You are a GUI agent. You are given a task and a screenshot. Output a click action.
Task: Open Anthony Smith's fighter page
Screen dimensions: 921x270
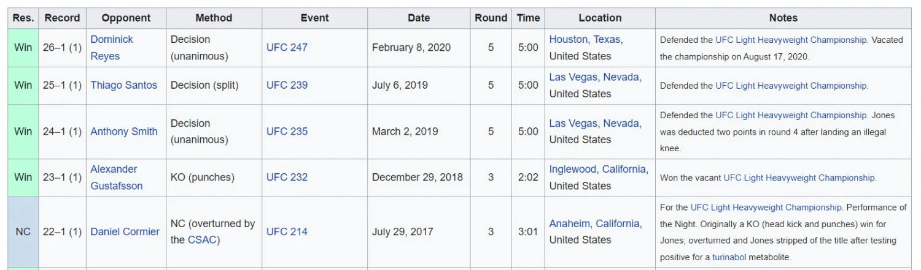tap(123, 131)
